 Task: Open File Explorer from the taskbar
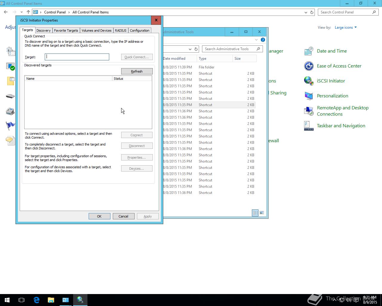click(x=51, y=300)
